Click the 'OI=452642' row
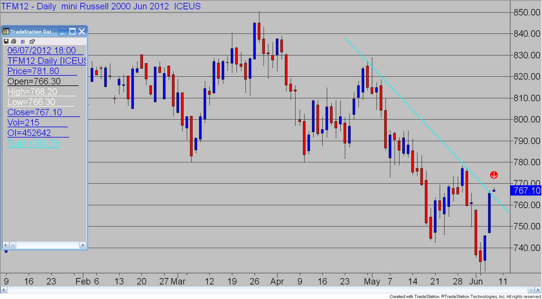 click(x=29, y=133)
